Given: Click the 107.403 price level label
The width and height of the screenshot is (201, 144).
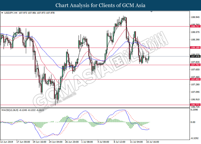Looking at the screenshot, I should click(195, 79).
